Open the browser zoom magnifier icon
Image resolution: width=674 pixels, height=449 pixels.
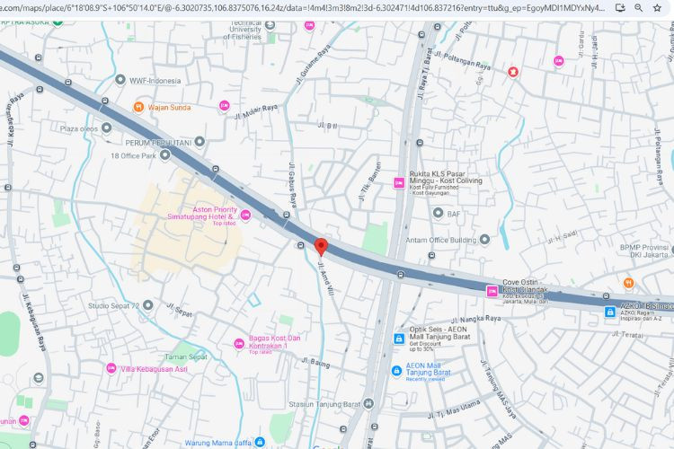638,8
